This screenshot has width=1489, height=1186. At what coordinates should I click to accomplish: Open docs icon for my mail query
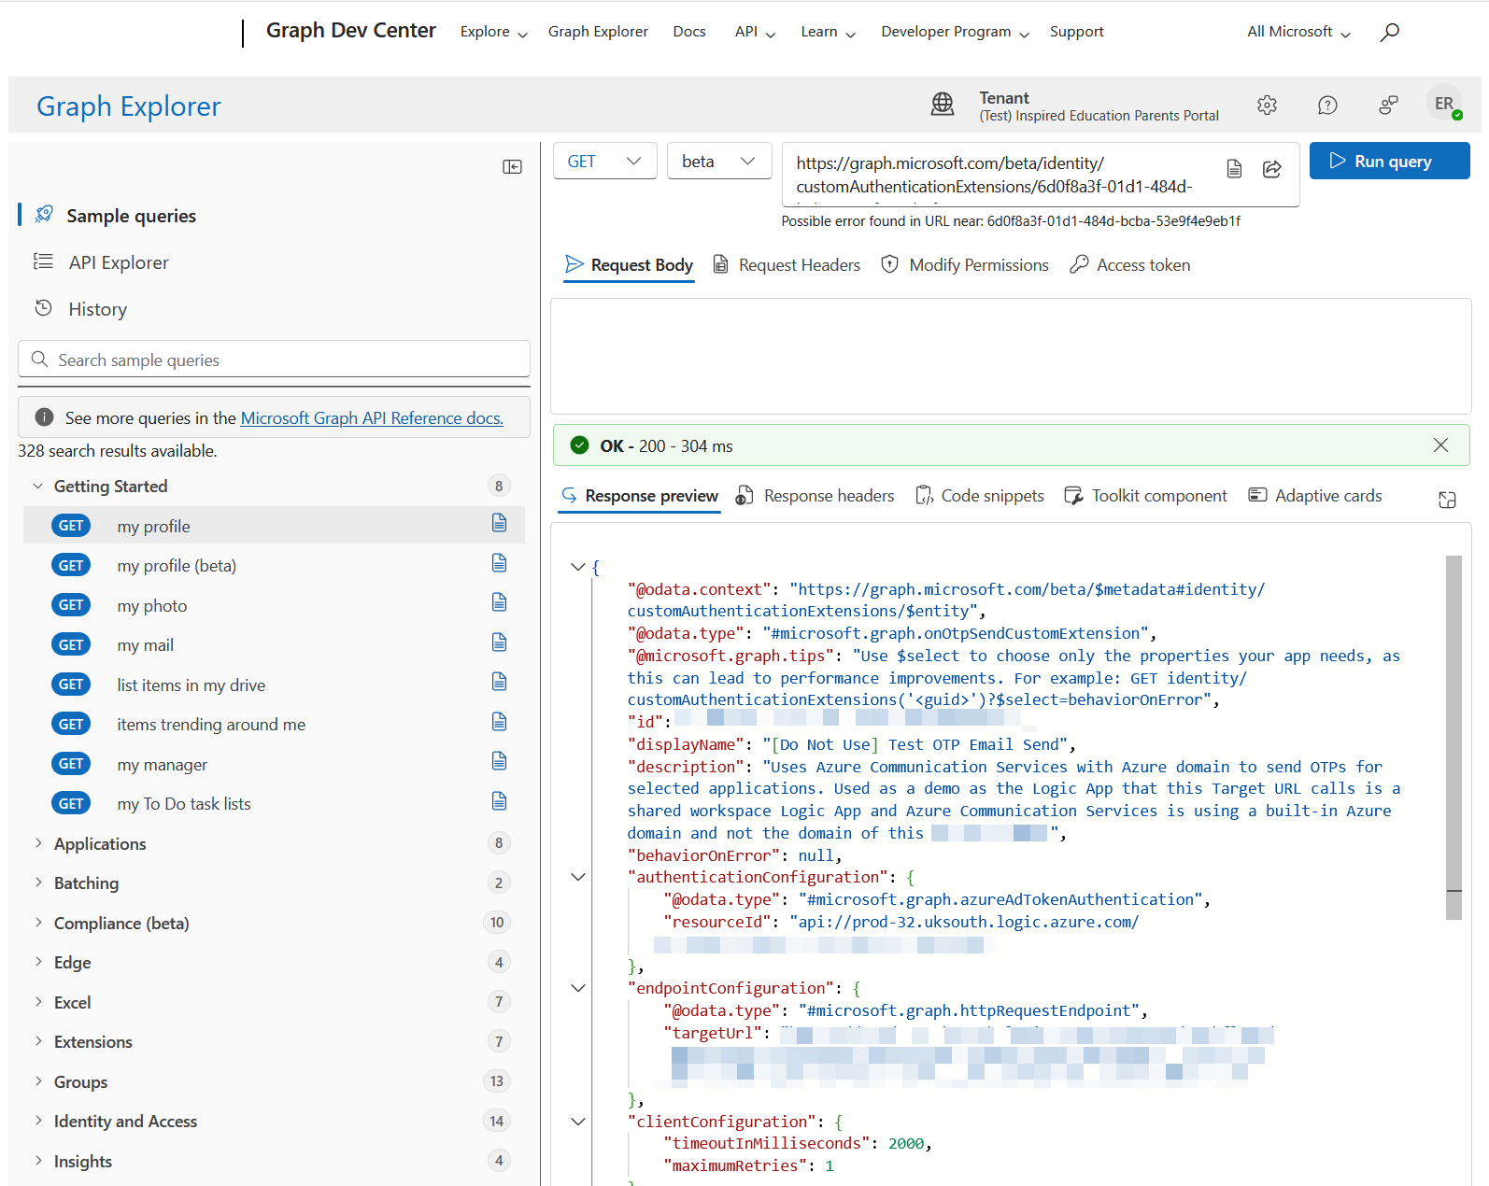pyautogui.click(x=500, y=642)
